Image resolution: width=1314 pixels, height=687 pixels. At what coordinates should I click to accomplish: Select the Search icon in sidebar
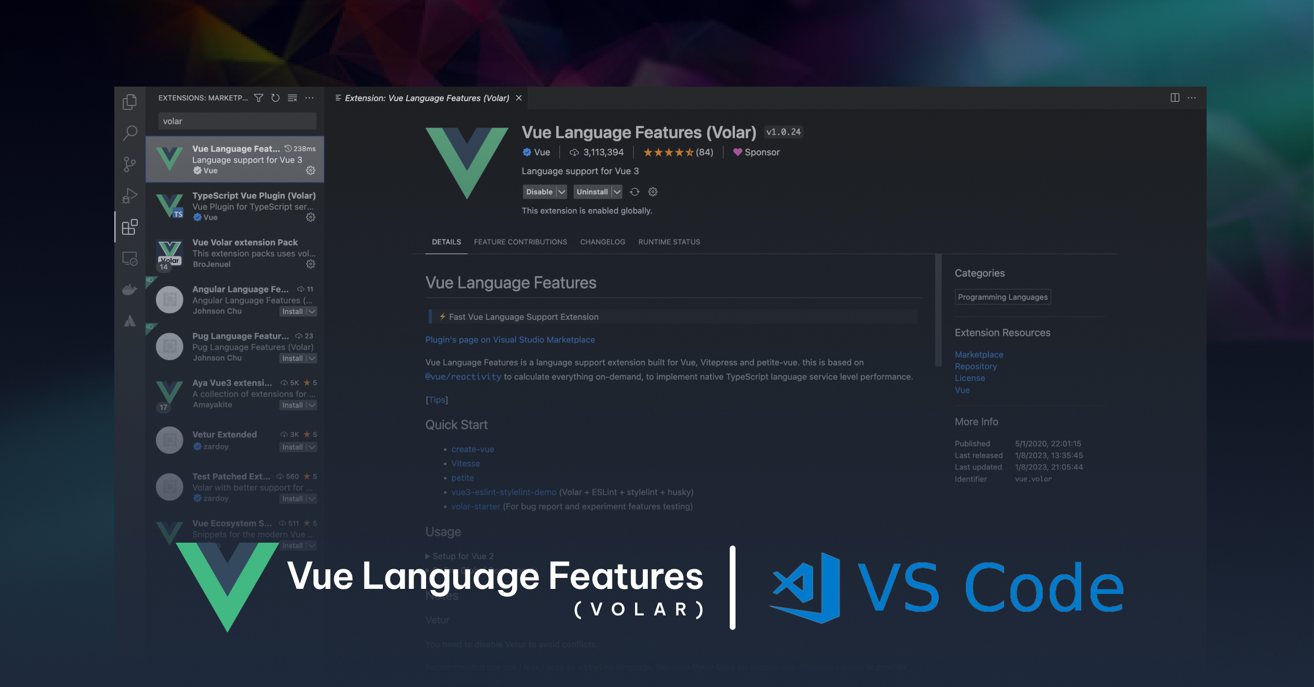coord(130,132)
